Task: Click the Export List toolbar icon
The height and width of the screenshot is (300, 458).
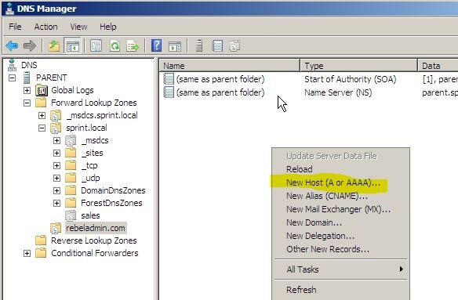Action: [133, 45]
